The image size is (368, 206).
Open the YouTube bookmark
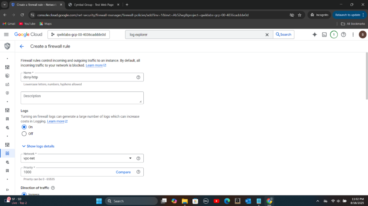(27, 24)
